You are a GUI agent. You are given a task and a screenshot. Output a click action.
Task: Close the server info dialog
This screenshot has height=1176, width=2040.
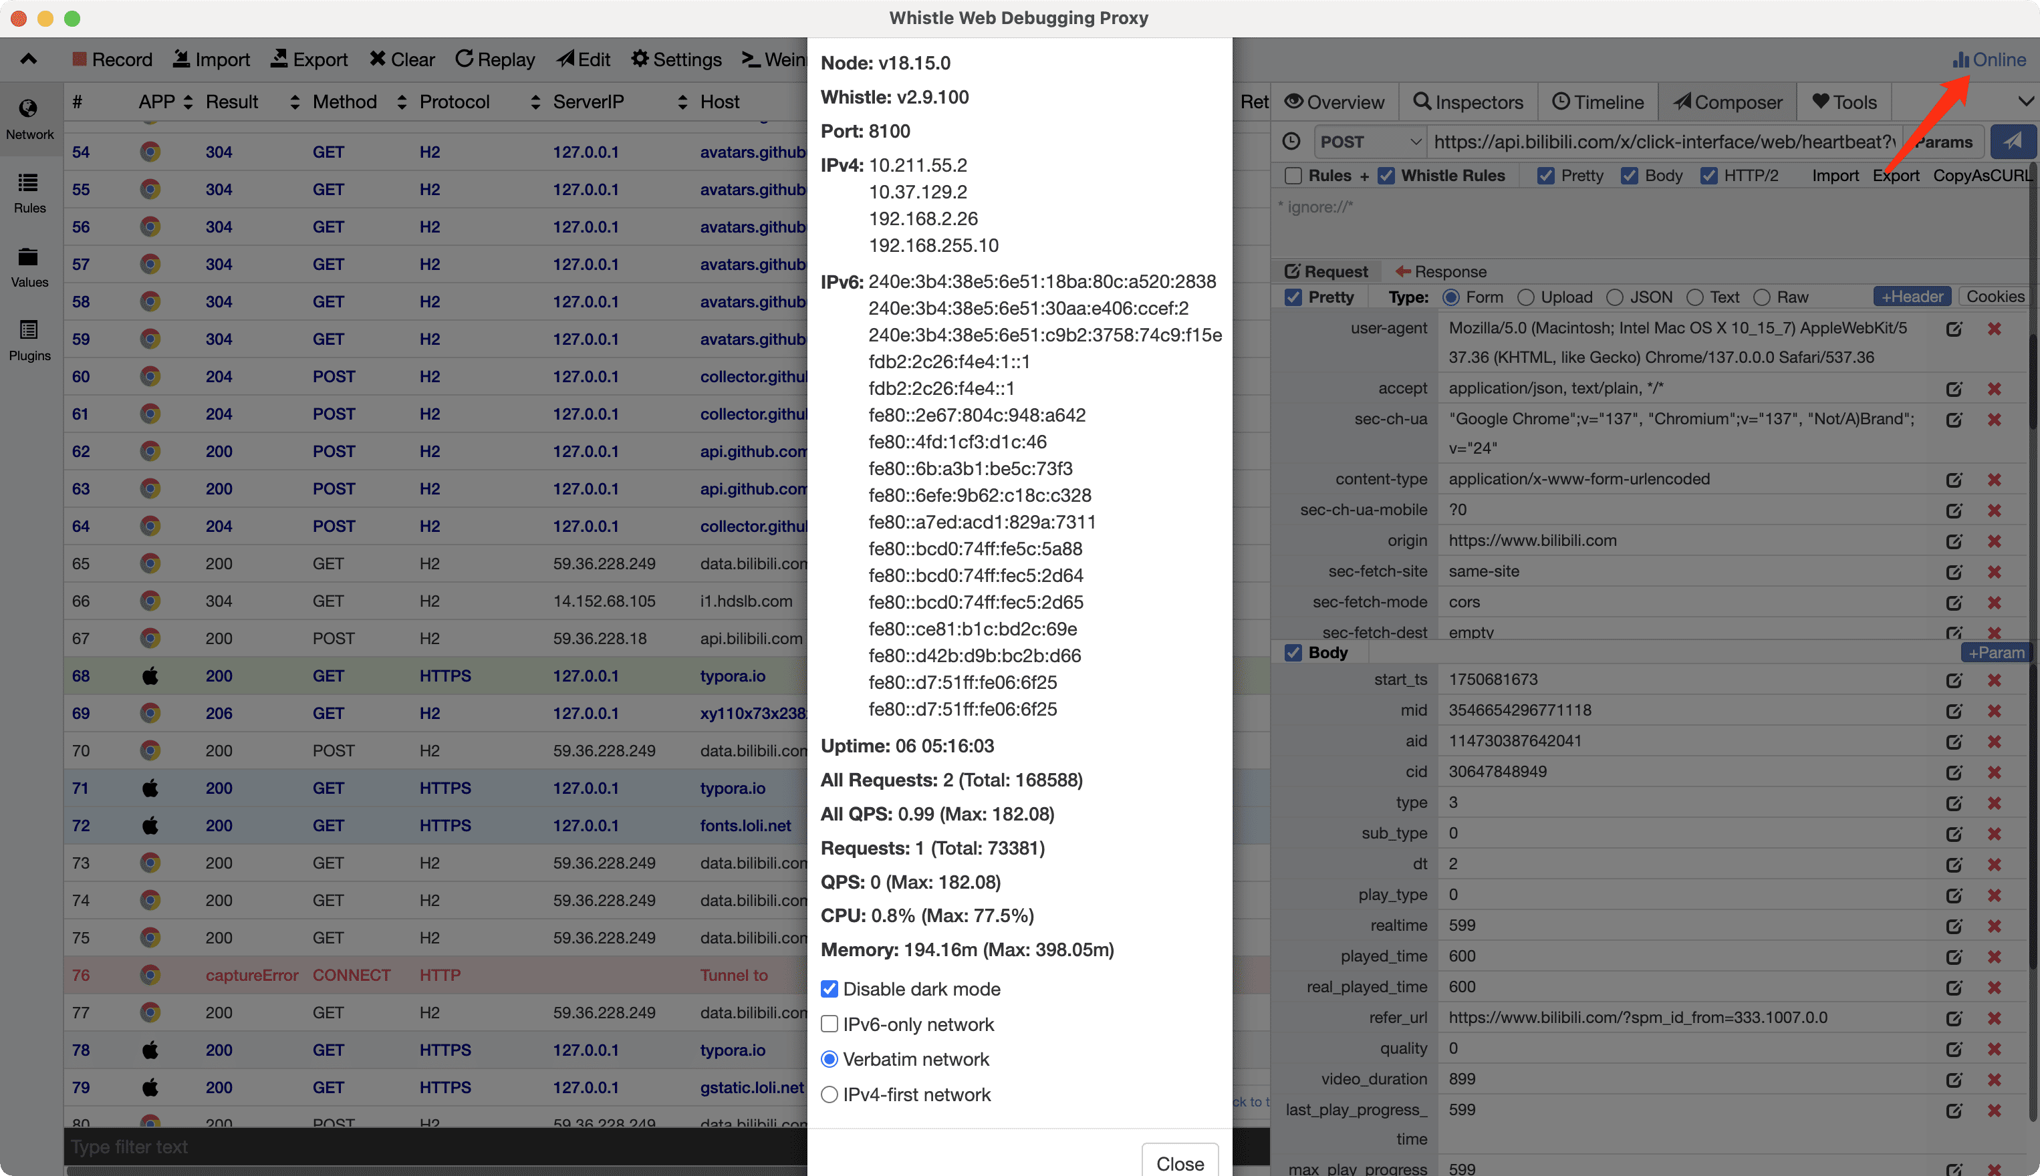pyautogui.click(x=1180, y=1162)
